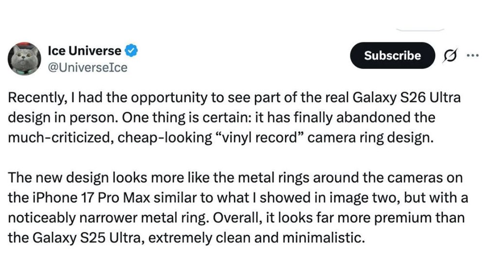Click the faint gray handle bar at top

pos(420,30)
